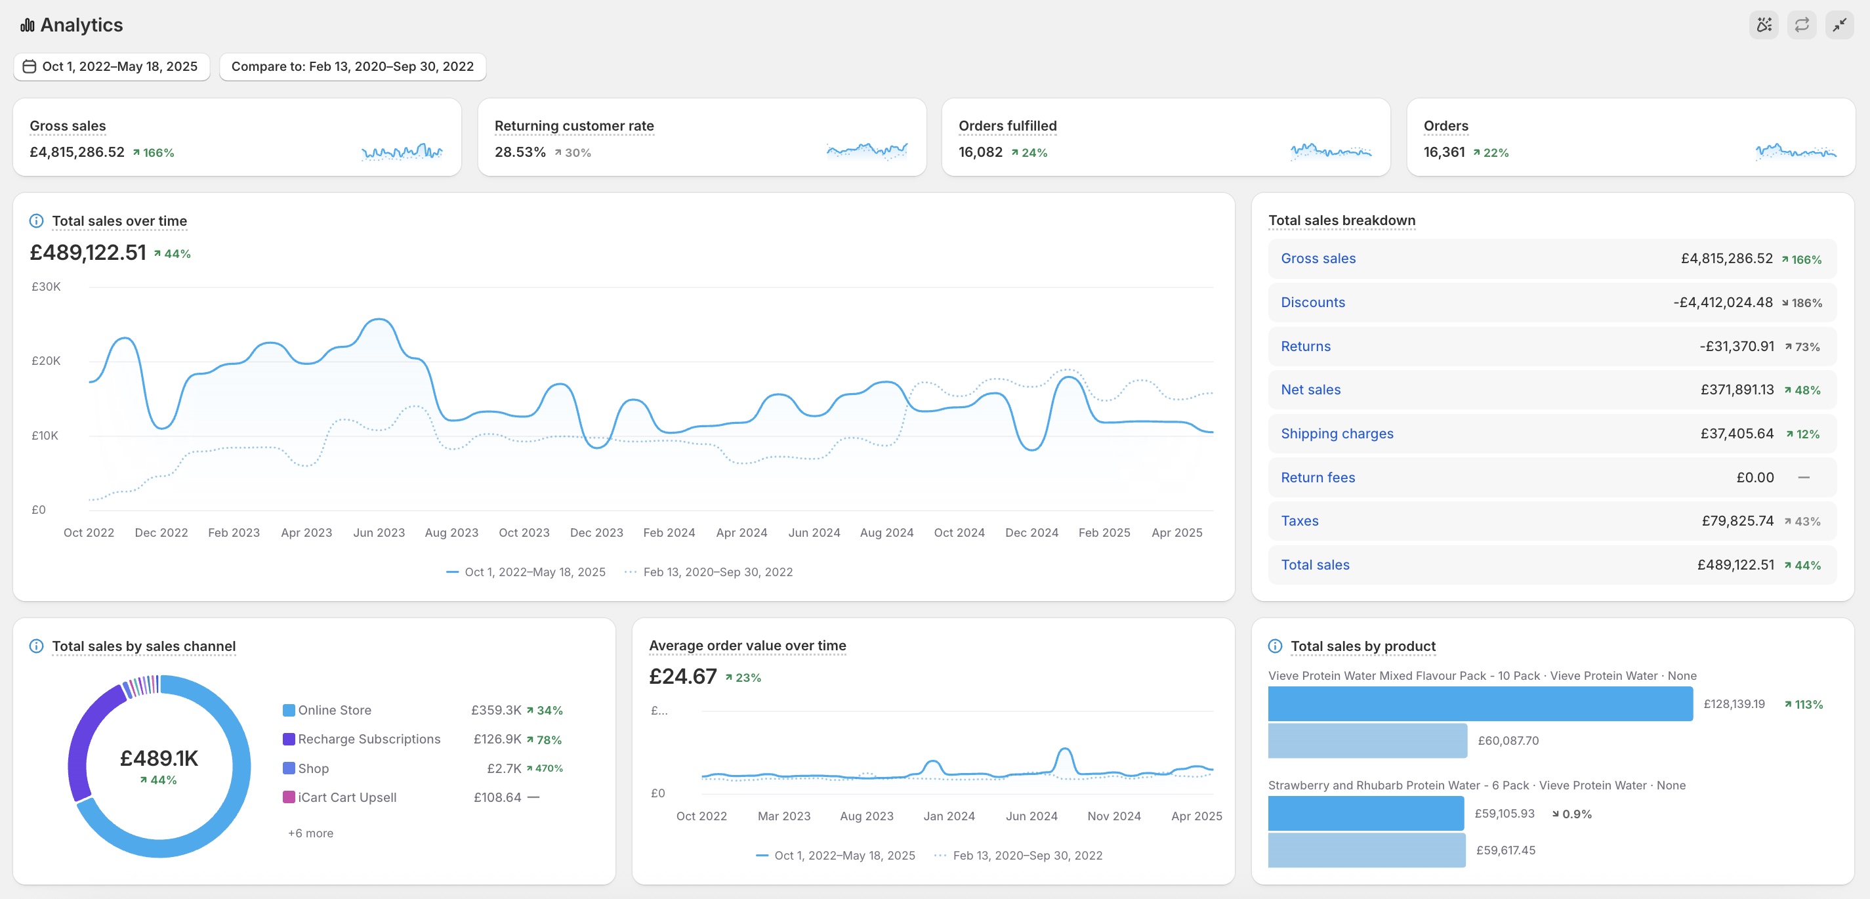
Task: Click the Analytics bar chart icon
Action: pos(27,26)
